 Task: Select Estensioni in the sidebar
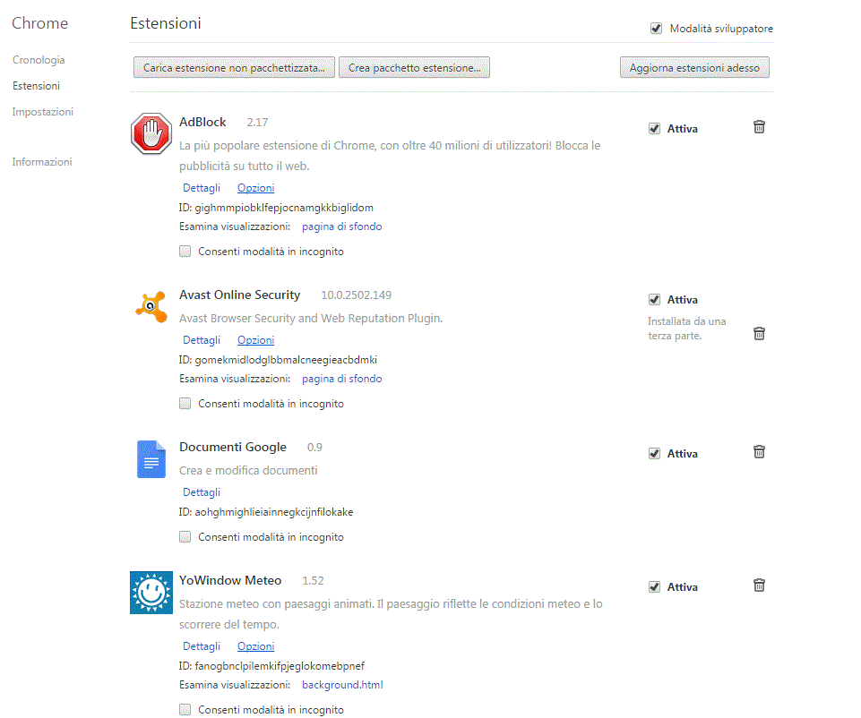(x=36, y=86)
